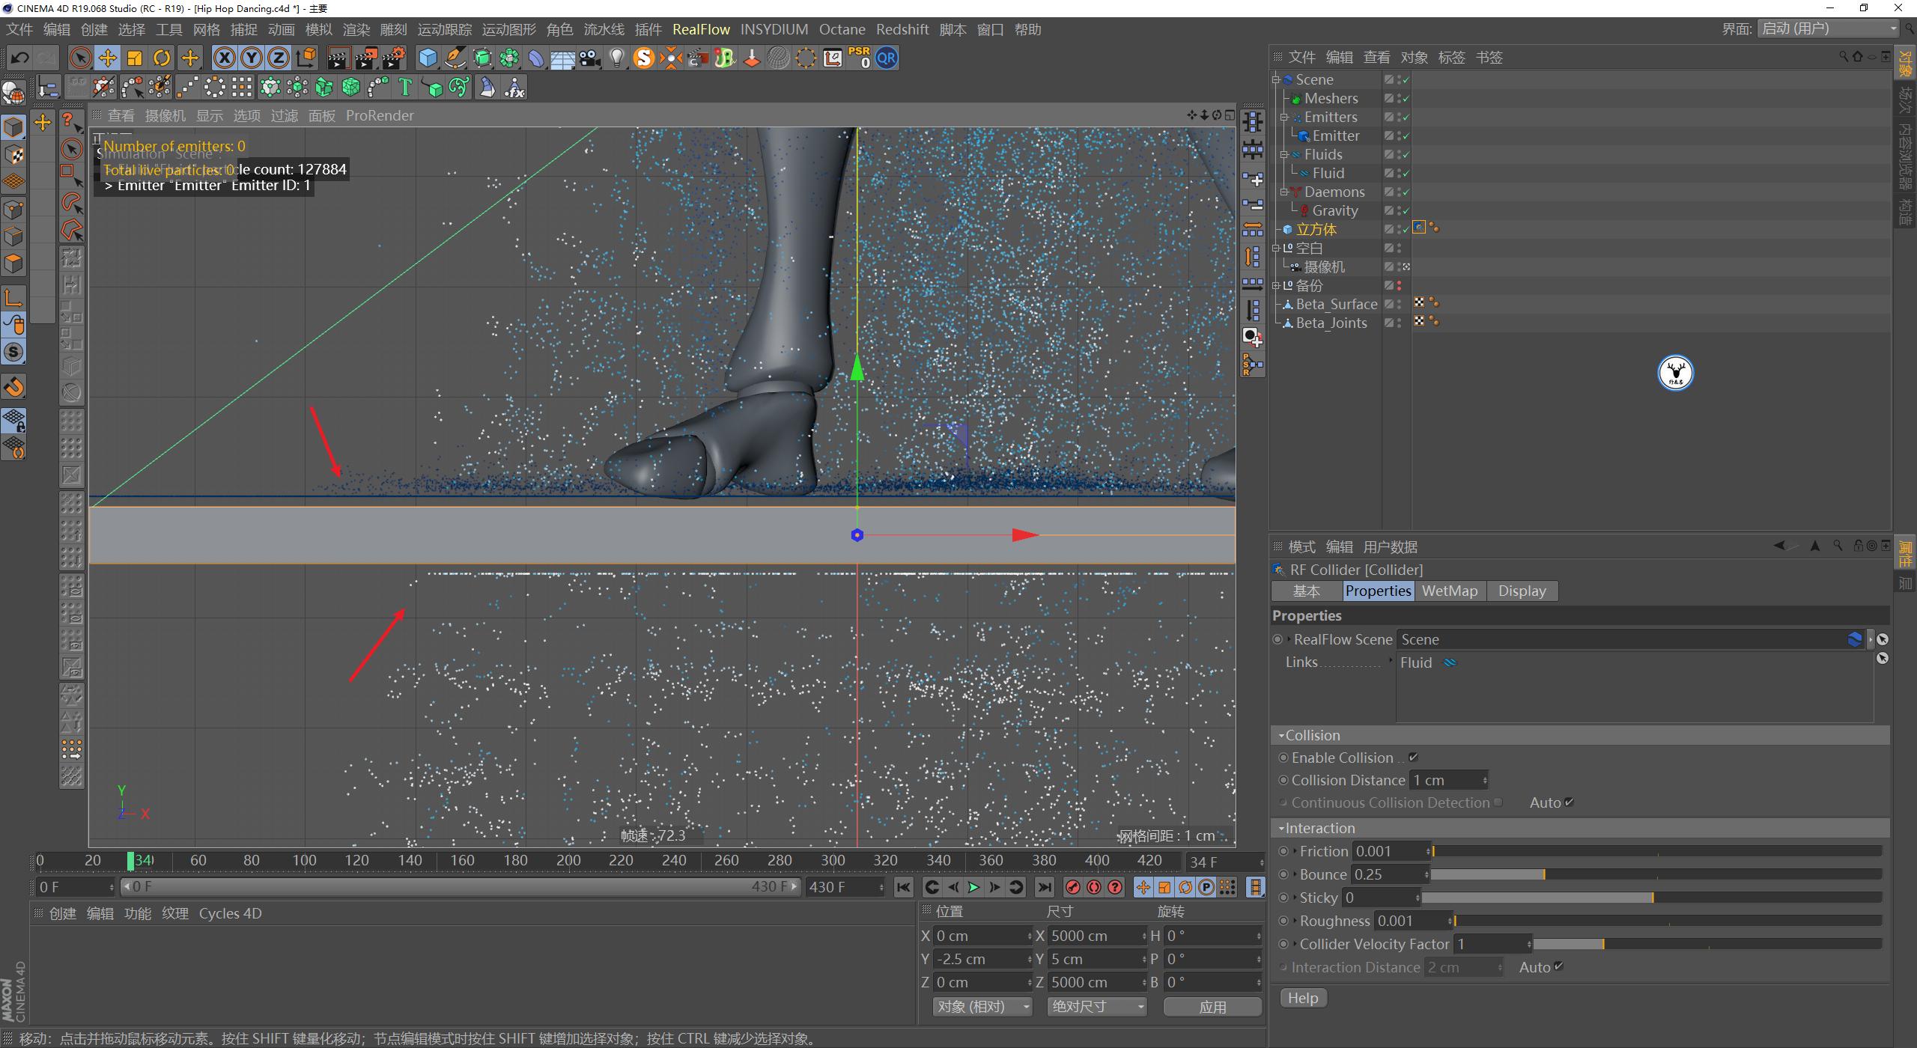Open the RealFlow menu
1917x1048 pixels.
coord(701,29)
